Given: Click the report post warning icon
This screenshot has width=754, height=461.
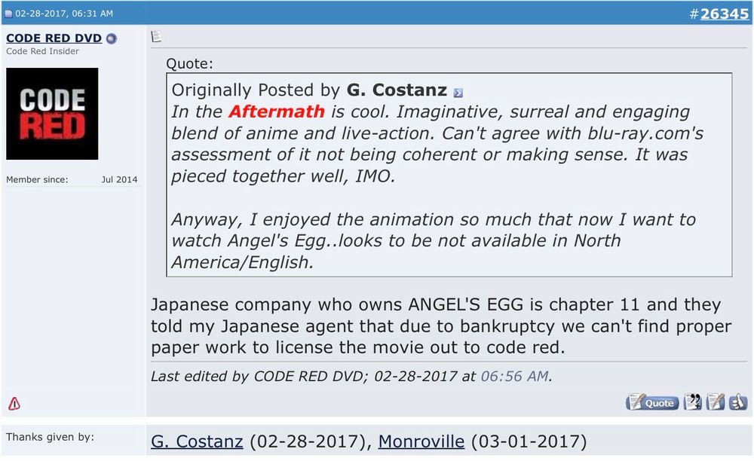Looking at the screenshot, I should pos(14,404).
